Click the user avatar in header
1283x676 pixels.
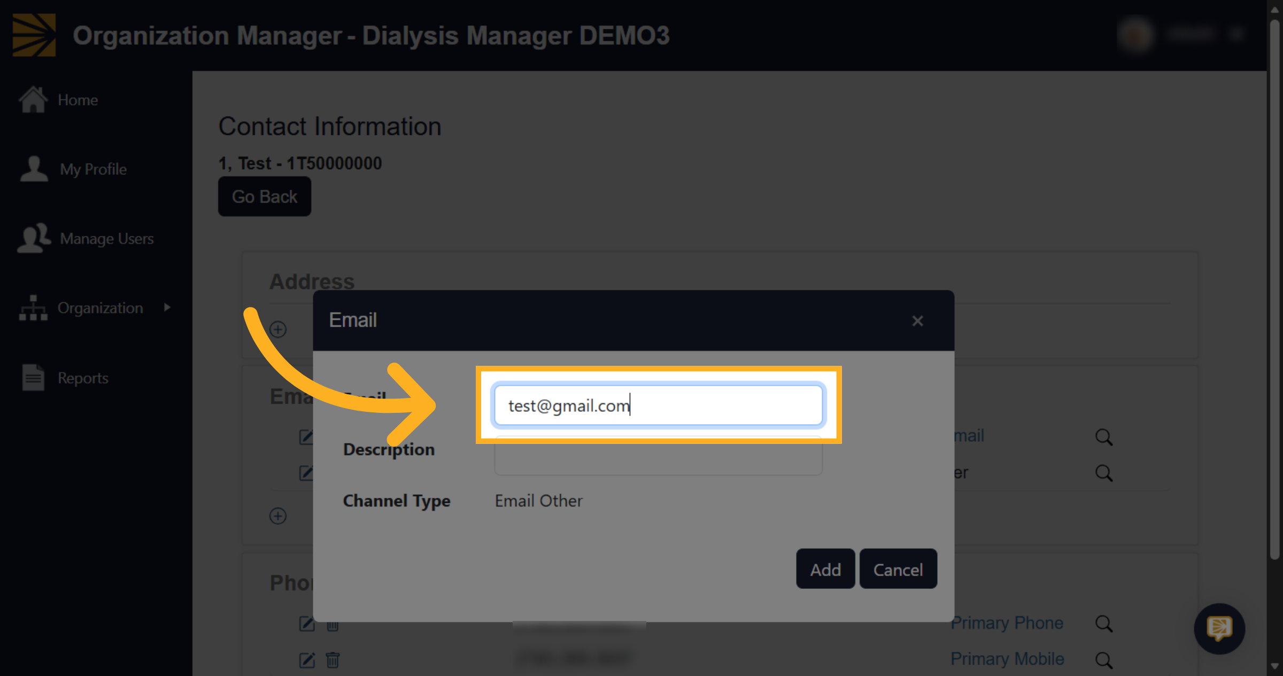pyautogui.click(x=1135, y=35)
